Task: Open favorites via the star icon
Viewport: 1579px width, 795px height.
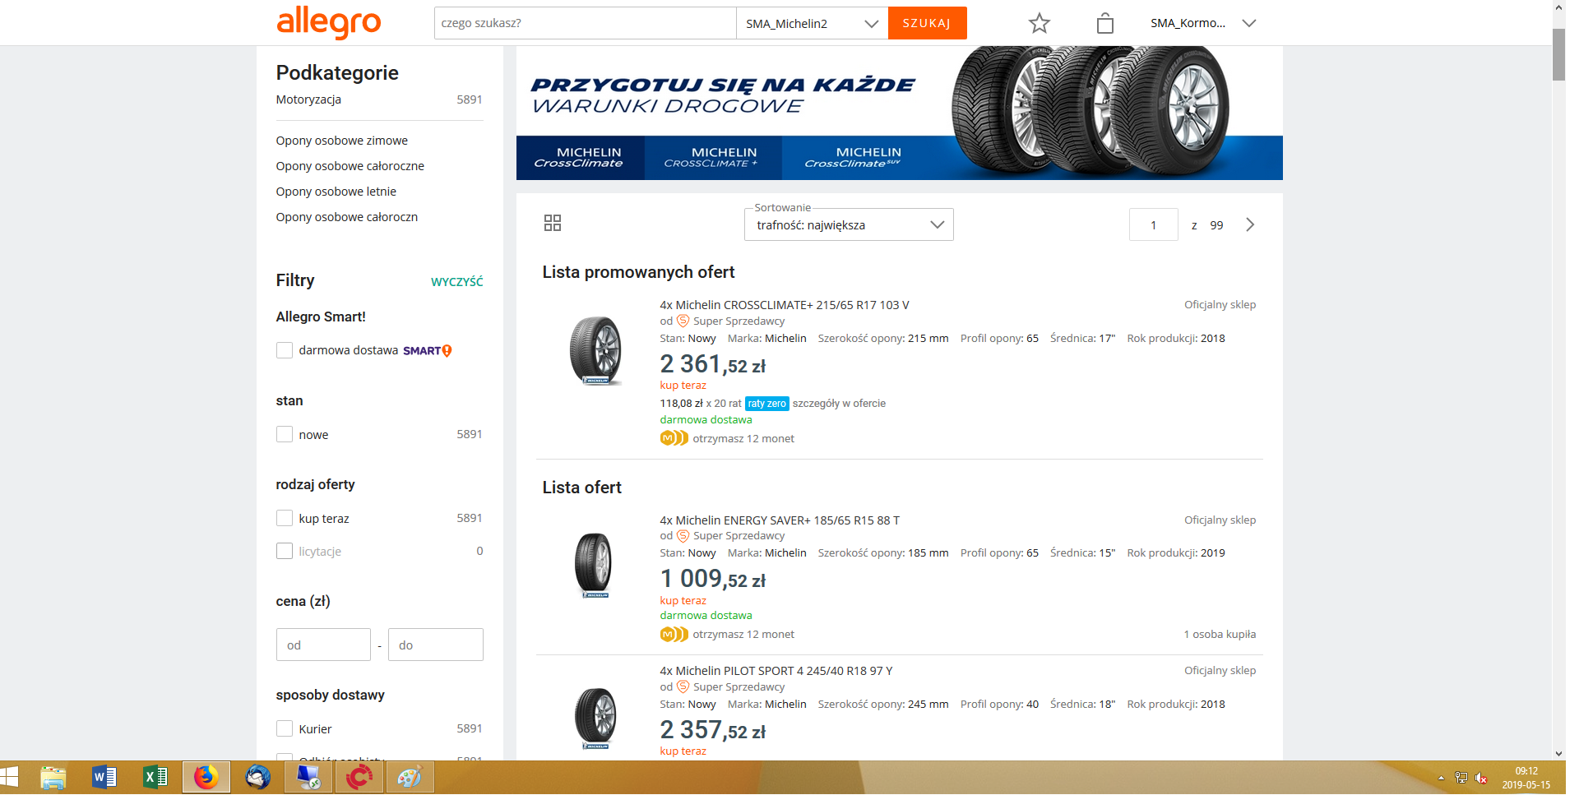Action: [1039, 23]
